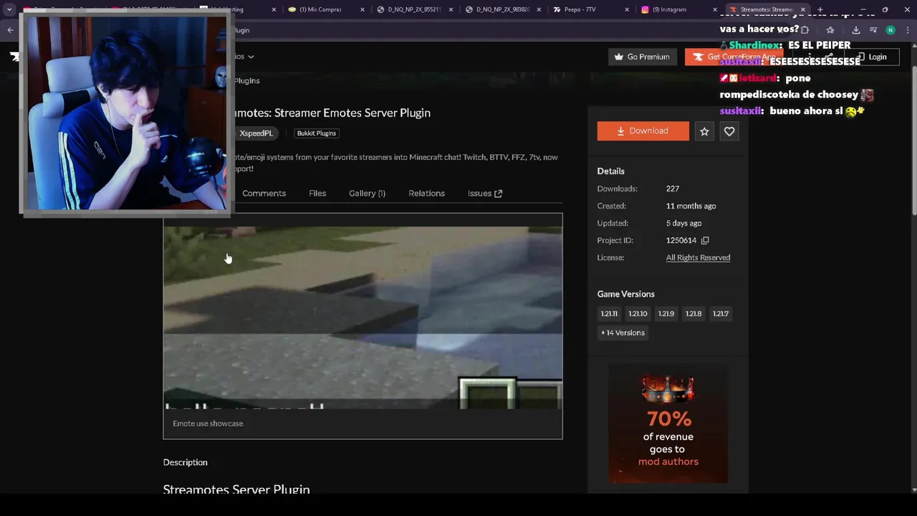Open the green N profile avatar
The width and height of the screenshot is (917, 516).
(890, 30)
